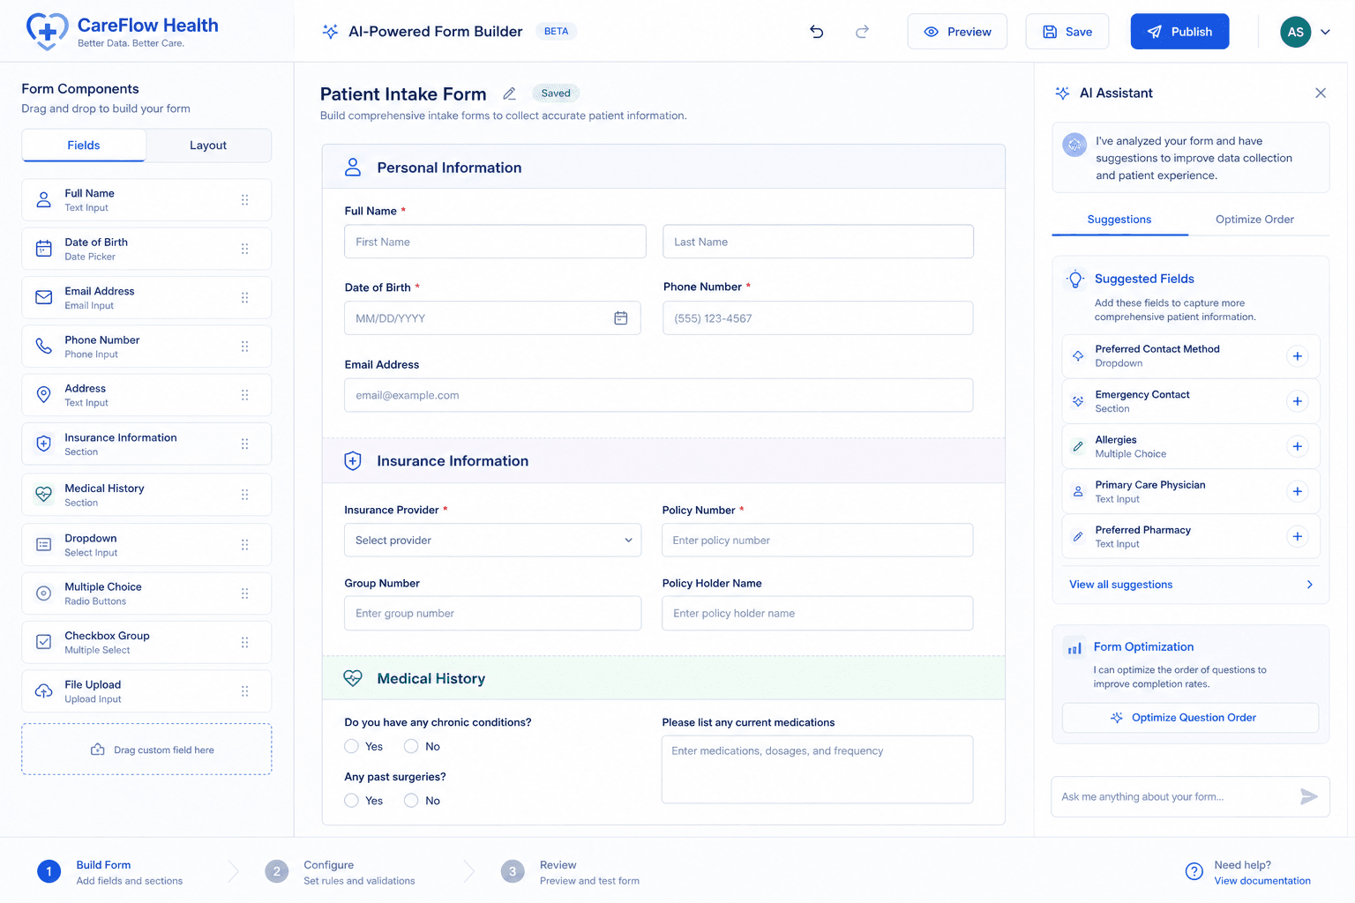The image size is (1355, 903).
Task: Click send arrow in AI chat box
Action: [x=1309, y=796]
